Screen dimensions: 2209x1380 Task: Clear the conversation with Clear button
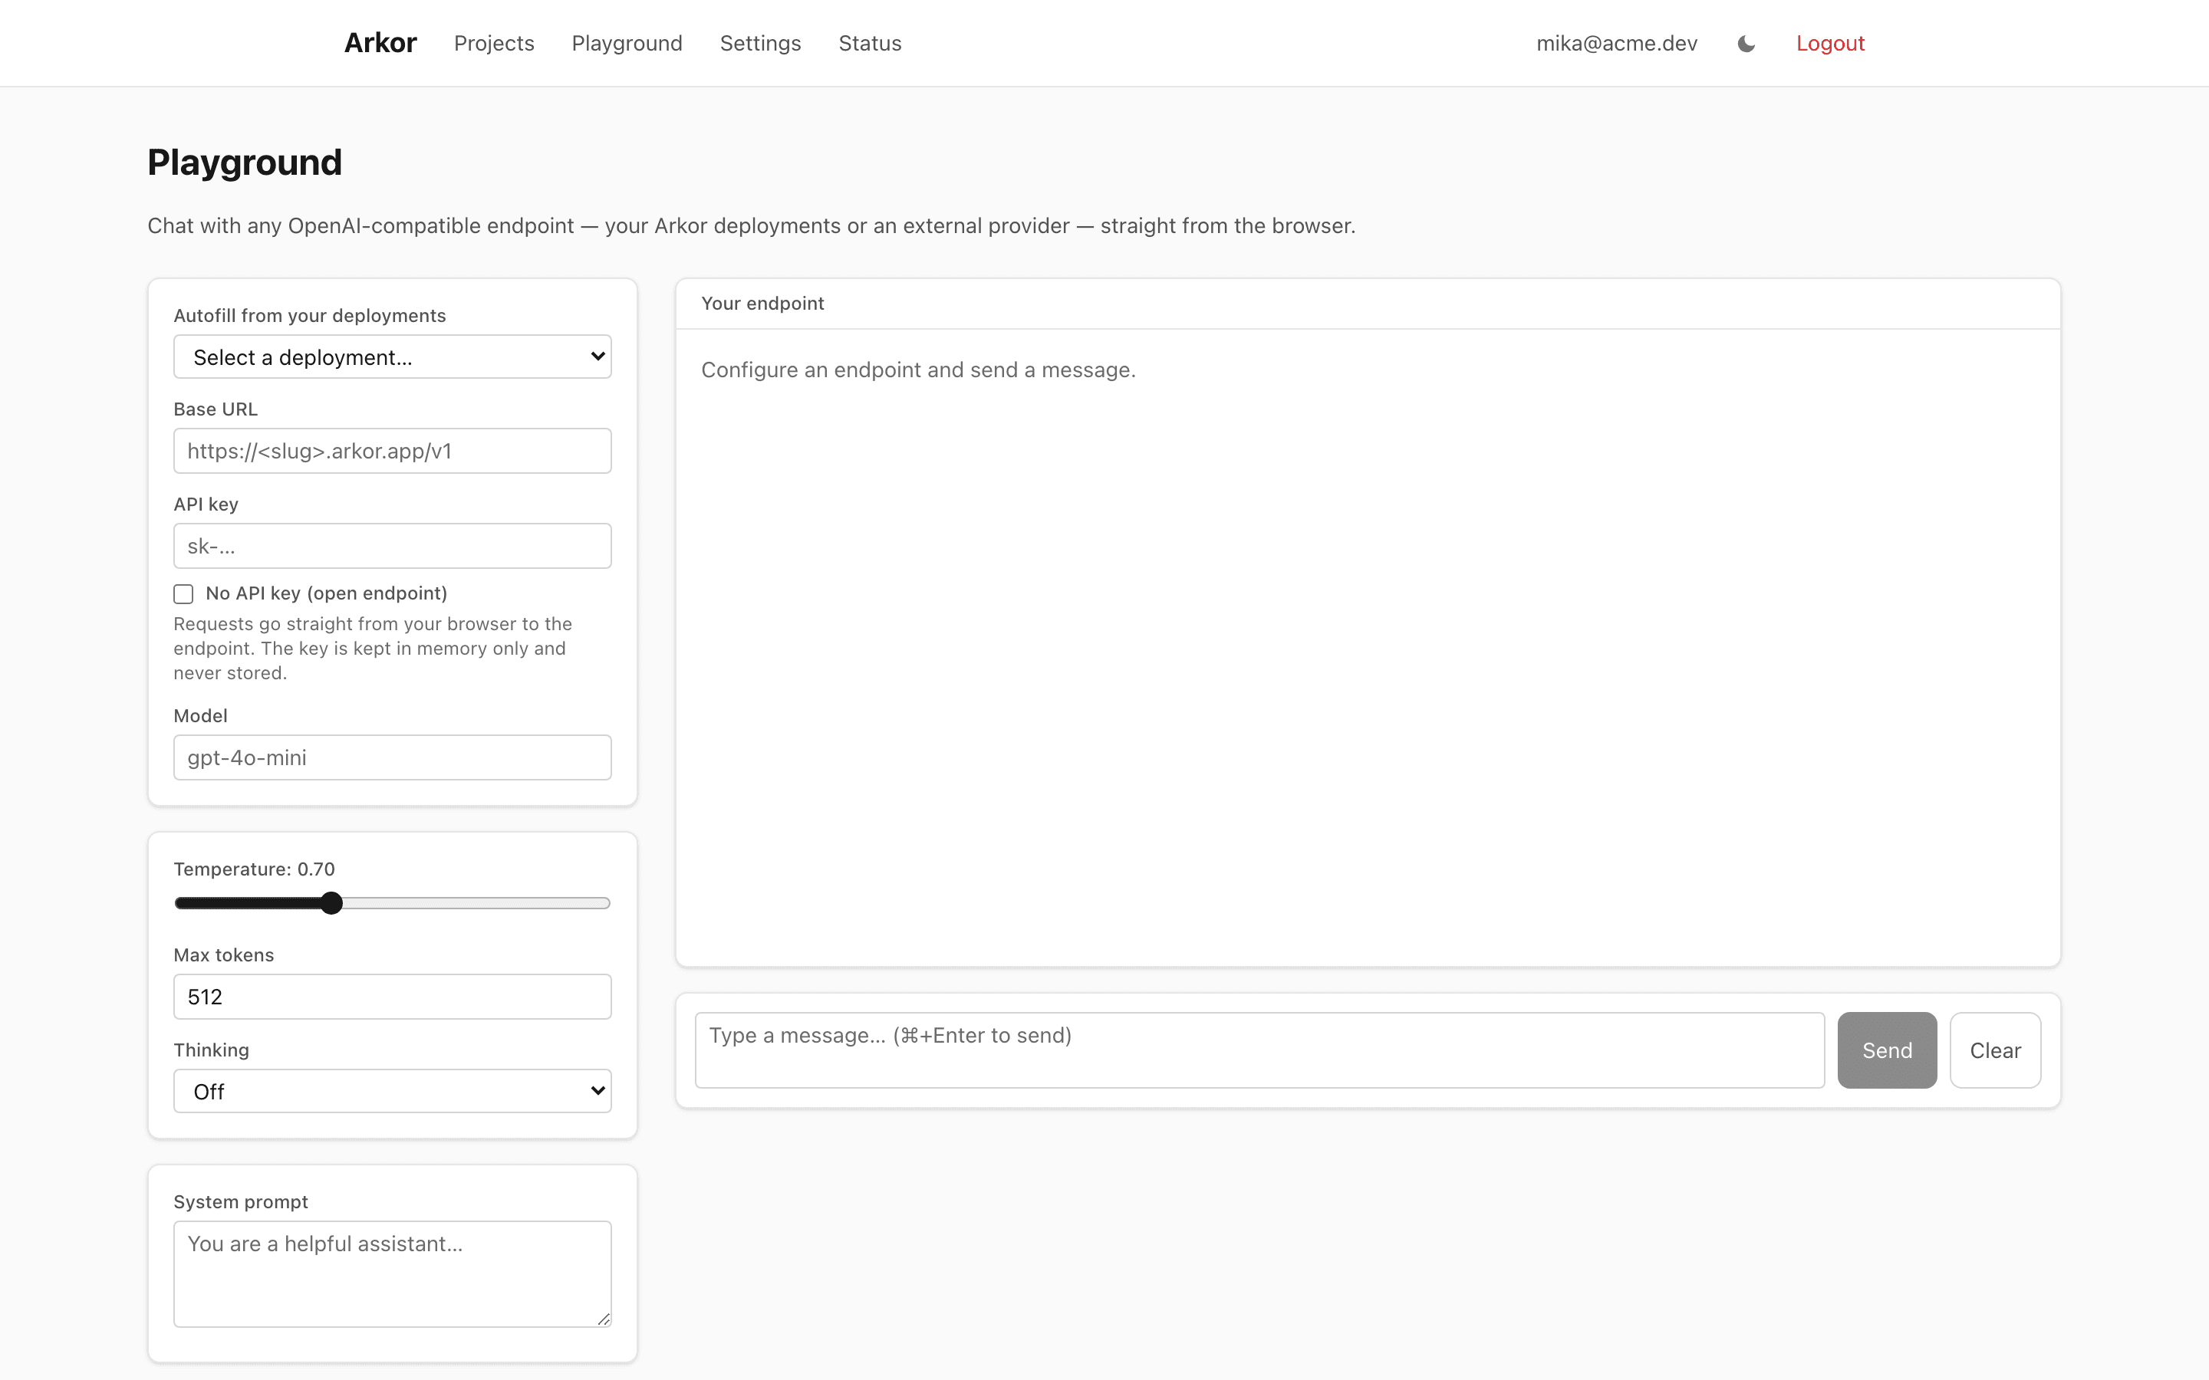point(1996,1050)
